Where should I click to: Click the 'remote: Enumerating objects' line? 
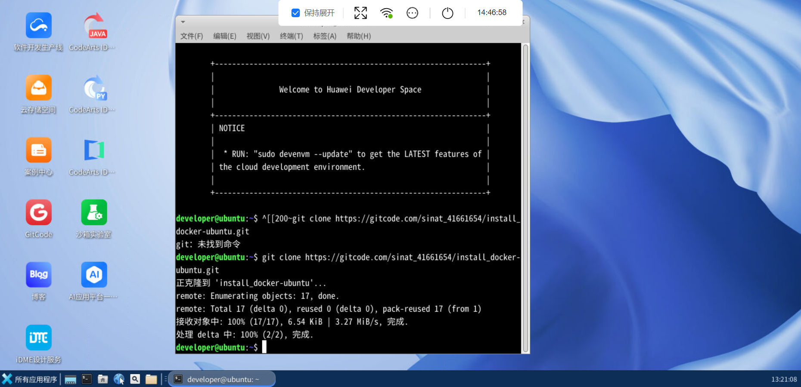tap(258, 296)
